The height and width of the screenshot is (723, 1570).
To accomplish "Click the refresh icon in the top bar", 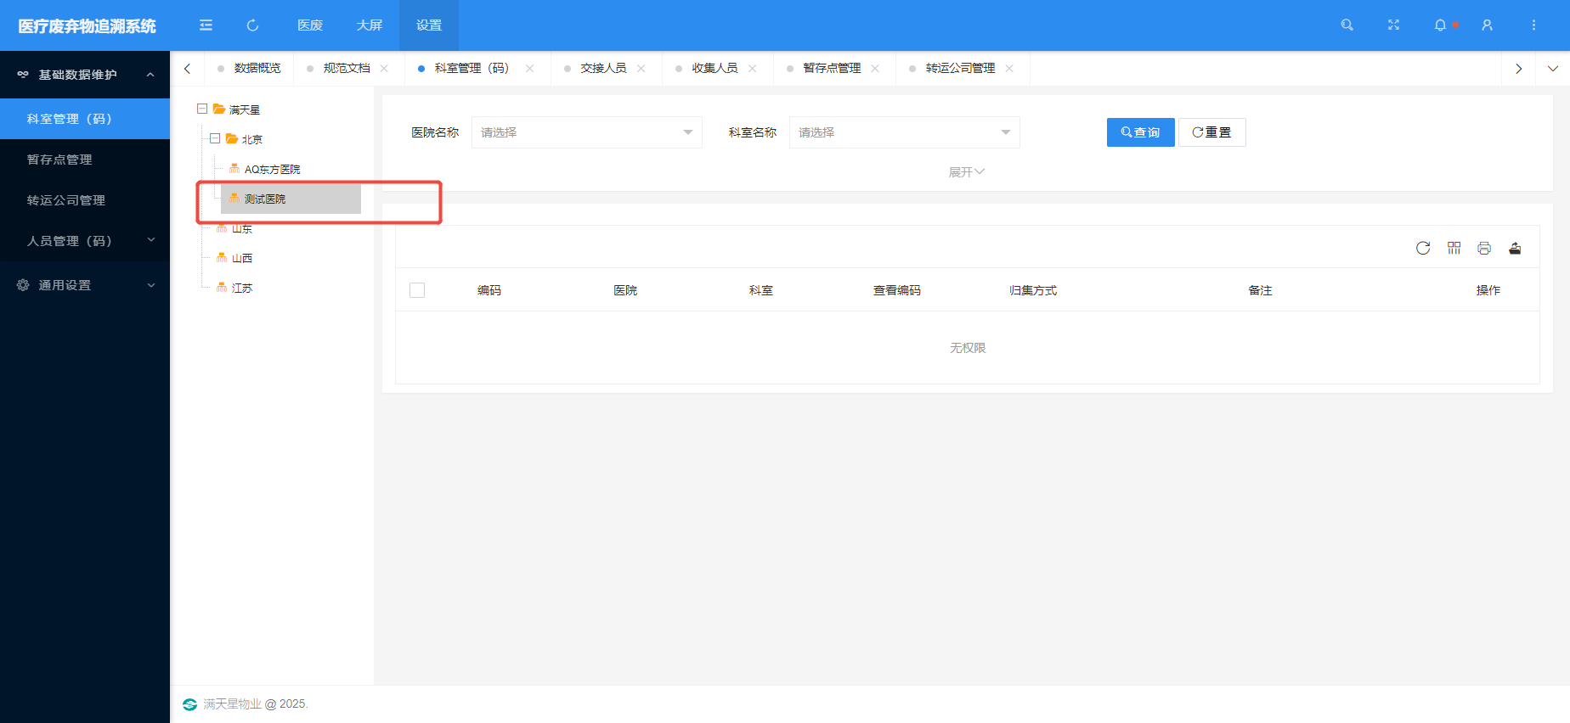I will (x=252, y=25).
